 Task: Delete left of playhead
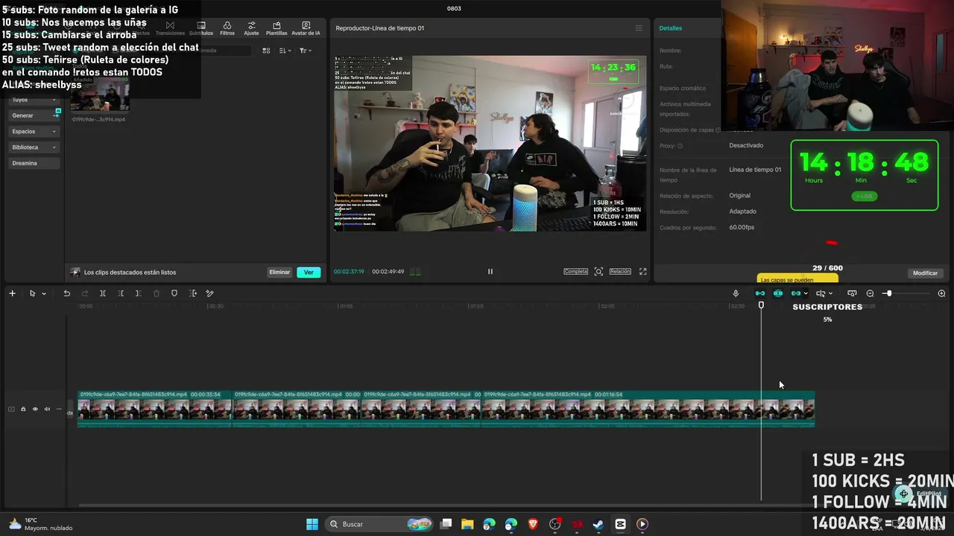point(121,293)
